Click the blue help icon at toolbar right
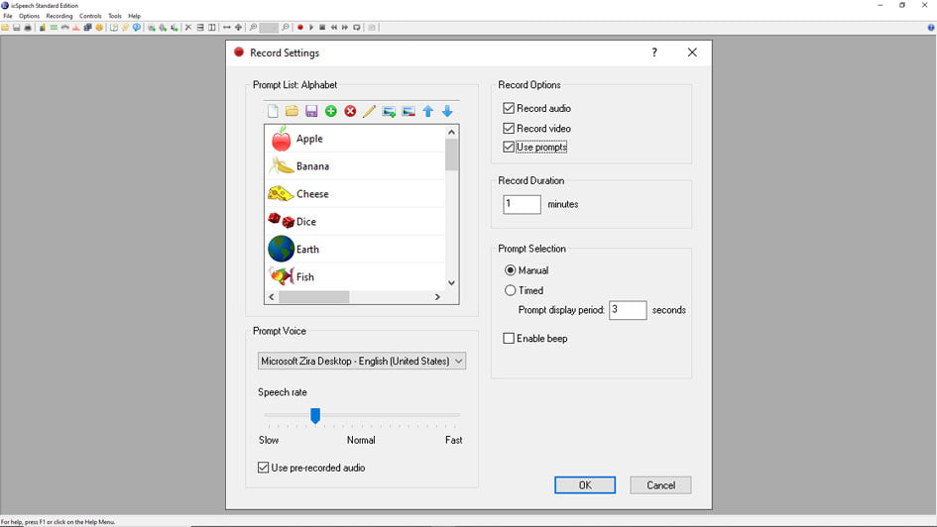Screen dimensions: 937x527 coord(931,28)
